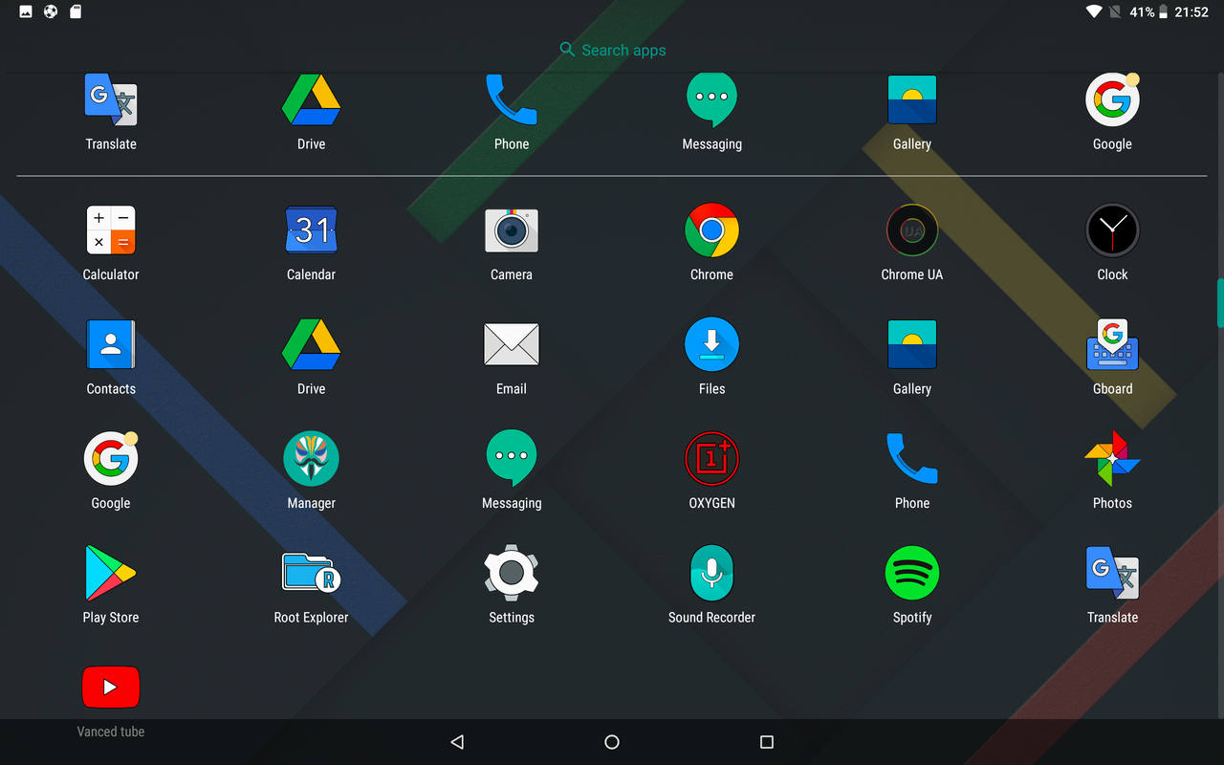Click the app drawer scrollbar handle
Image resolution: width=1224 pixels, height=765 pixels.
point(1220,303)
